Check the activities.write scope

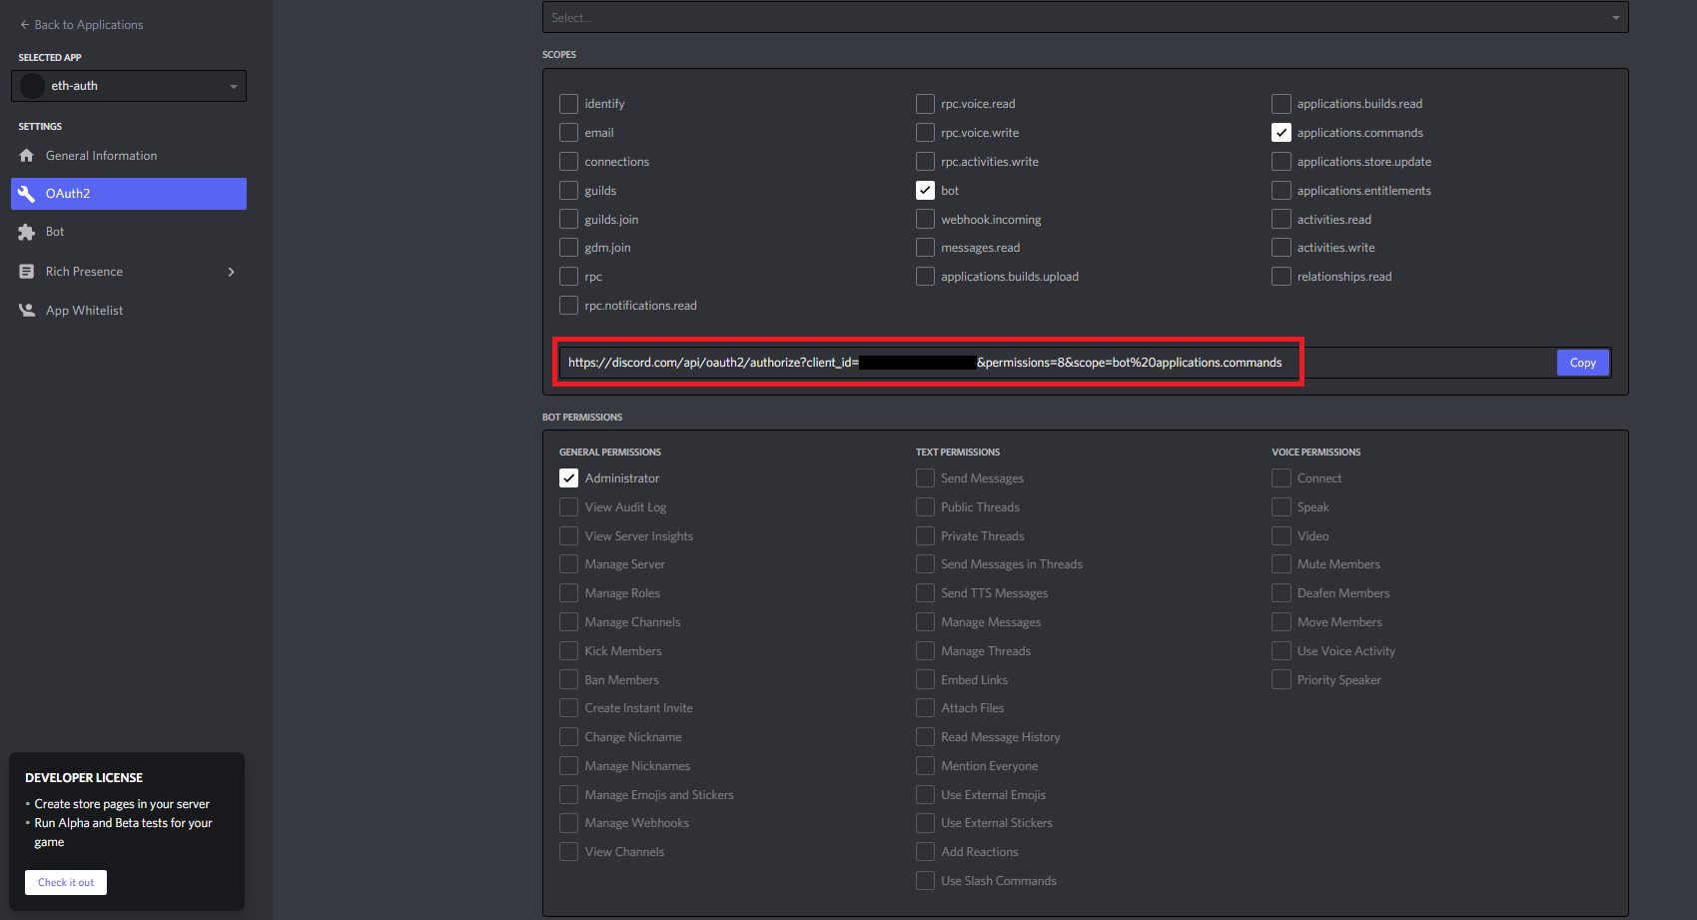(1280, 248)
